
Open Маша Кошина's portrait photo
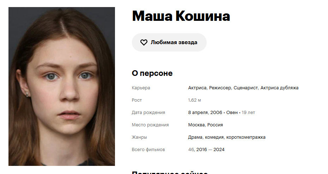tap(62, 86)
